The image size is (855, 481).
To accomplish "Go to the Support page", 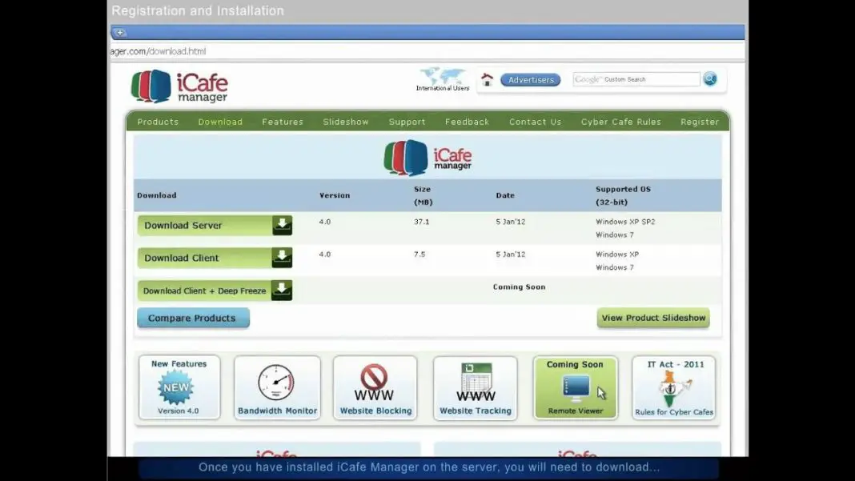I will 407,122.
